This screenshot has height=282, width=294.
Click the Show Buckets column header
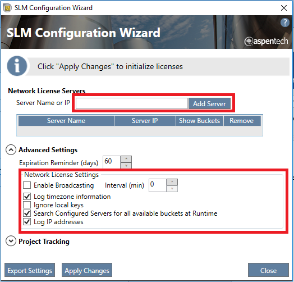200,121
